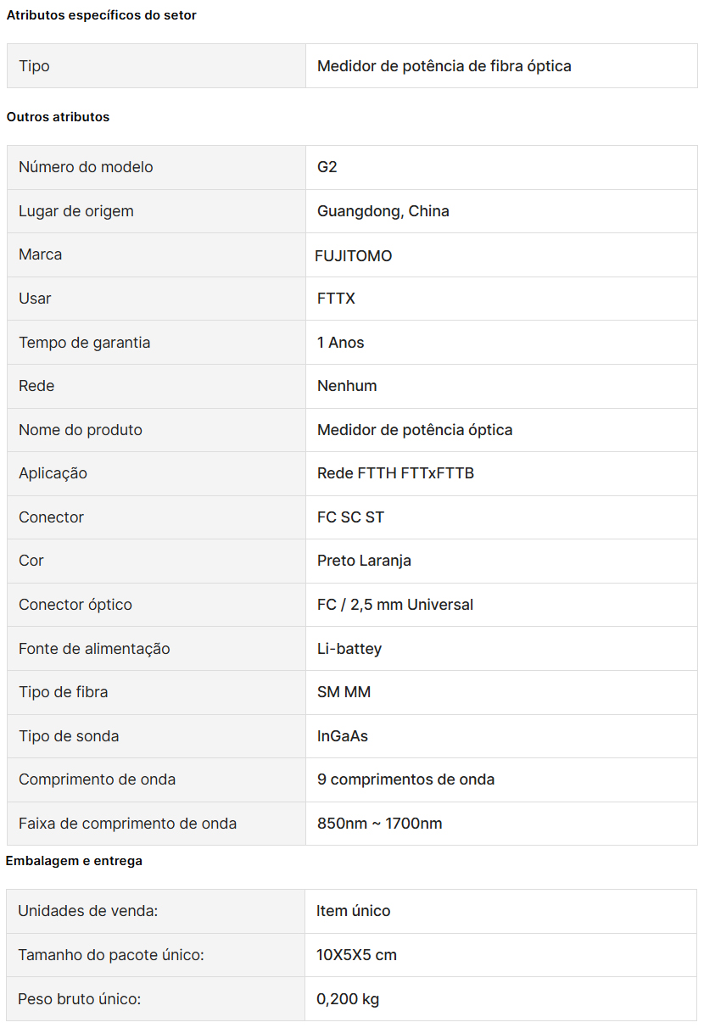Screen dimensions: 704x1028
Task: Click the 'InGaAs' probe type value
Action: pos(342,736)
